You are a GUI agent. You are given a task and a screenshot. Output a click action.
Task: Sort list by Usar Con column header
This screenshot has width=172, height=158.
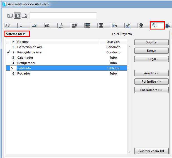click(x=113, y=42)
